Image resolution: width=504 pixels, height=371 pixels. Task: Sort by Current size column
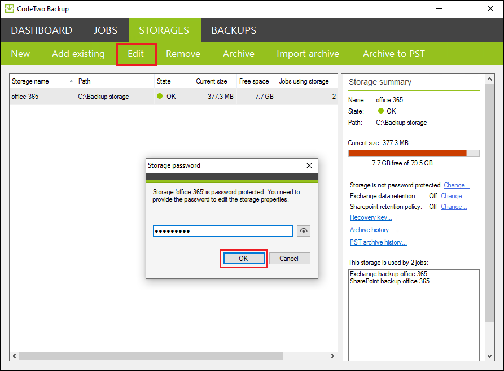coord(216,81)
